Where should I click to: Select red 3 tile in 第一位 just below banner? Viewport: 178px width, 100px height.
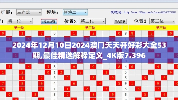coord(9,67)
